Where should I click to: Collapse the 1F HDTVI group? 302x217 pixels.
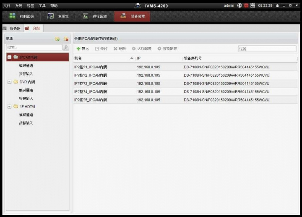pos(9,106)
